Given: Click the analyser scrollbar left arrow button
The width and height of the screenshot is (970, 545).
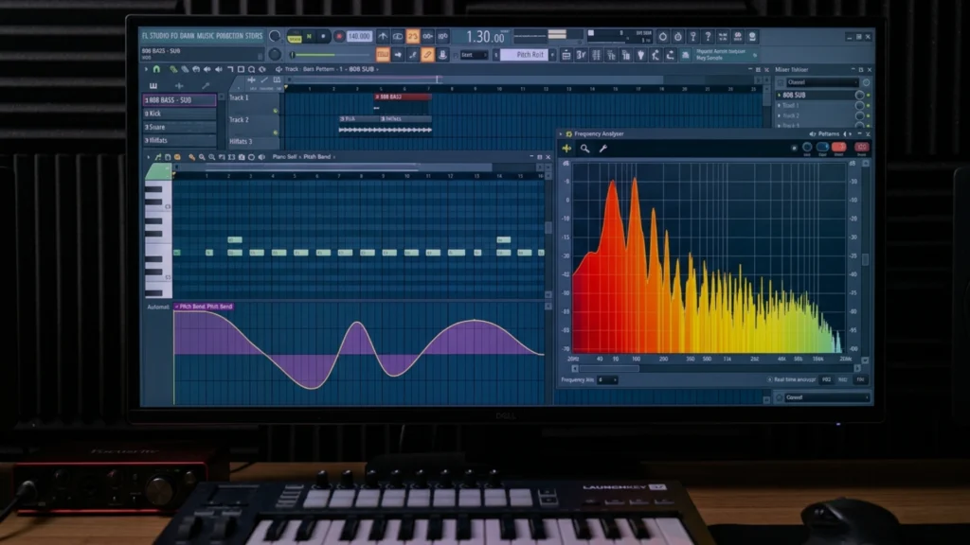Looking at the screenshot, I should click(x=575, y=369).
